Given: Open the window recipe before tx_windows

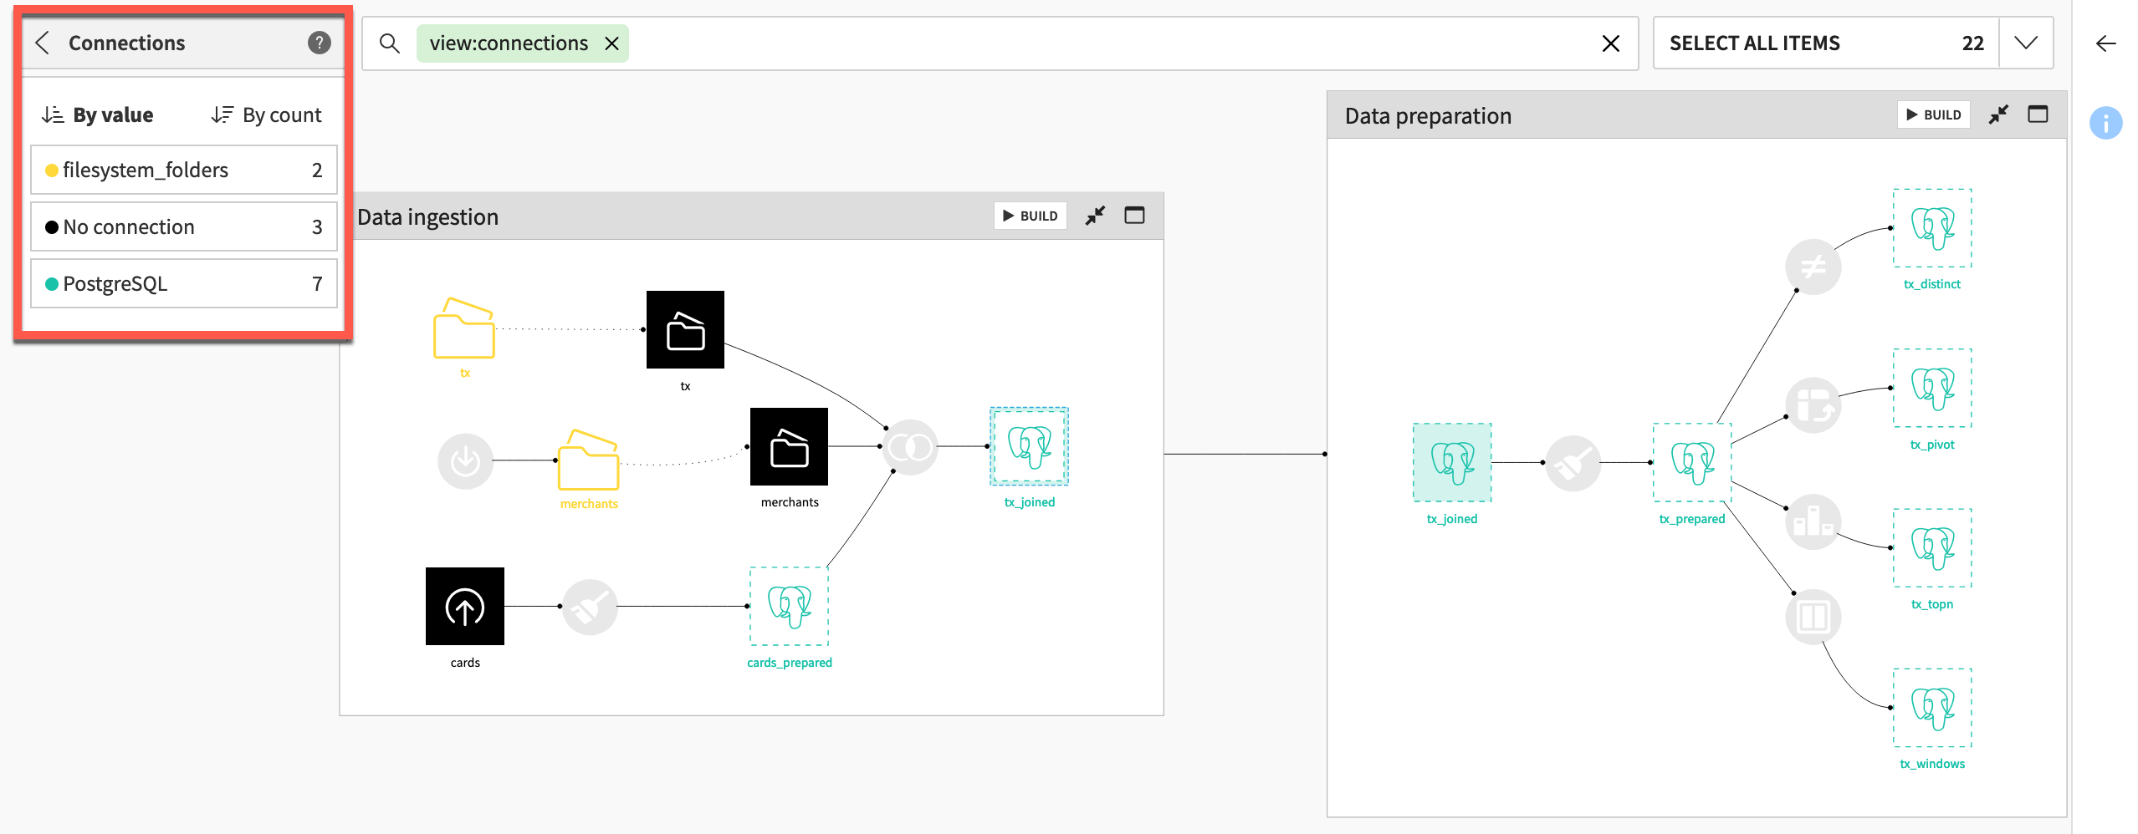Looking at the screenshot, I should click(x=1813, y=616).
